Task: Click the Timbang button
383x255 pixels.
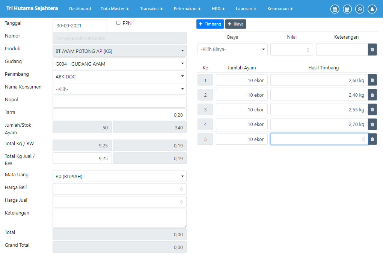Action: (x=210, y=24)
